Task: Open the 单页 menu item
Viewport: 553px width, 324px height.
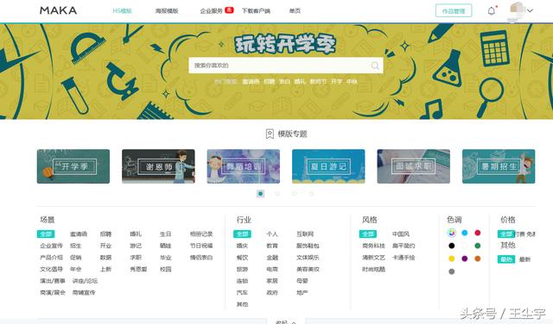Action: coord(295,11)
